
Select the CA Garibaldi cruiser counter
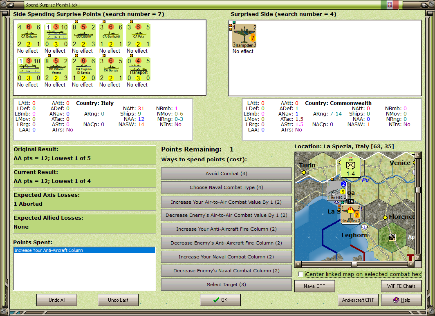click(x=111, y=36)
